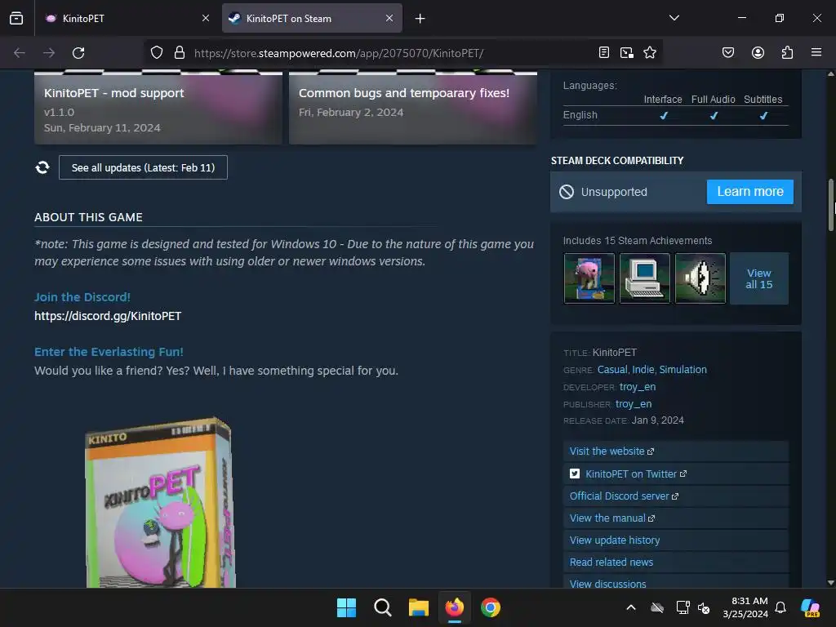Open View the manual link

coord(675,518)
